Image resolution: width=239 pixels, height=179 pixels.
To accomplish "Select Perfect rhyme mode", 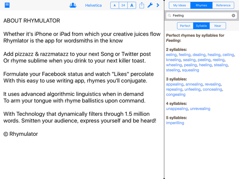I will click(185, 26).
